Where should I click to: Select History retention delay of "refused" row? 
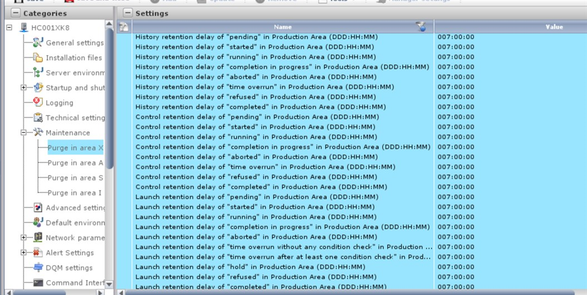click(351, 97)
